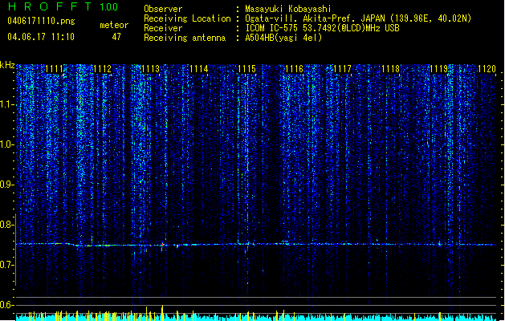Click the meteor count value 47

click(116, 37)
